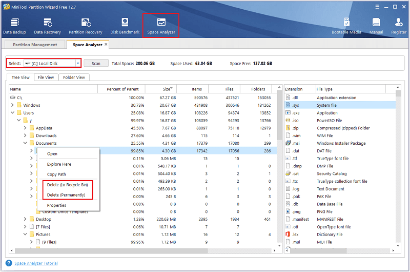Image resolution: width=410 pixels, height=272 pixels.
Task: Select the .sys System file icon
Action: tap(288, 105)
